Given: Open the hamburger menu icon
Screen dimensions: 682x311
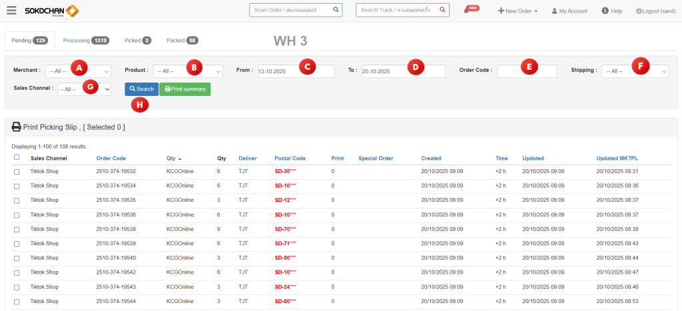Looking at the screenshot, I should point(11,11).
